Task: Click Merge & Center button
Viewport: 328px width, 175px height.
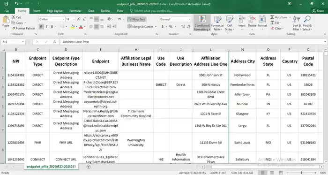Action: 141,27
